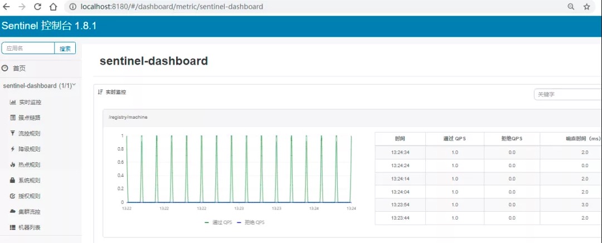The image size is (602, 243).
Task: Click the 热点规则 flame icon
Action: (12, 164)
